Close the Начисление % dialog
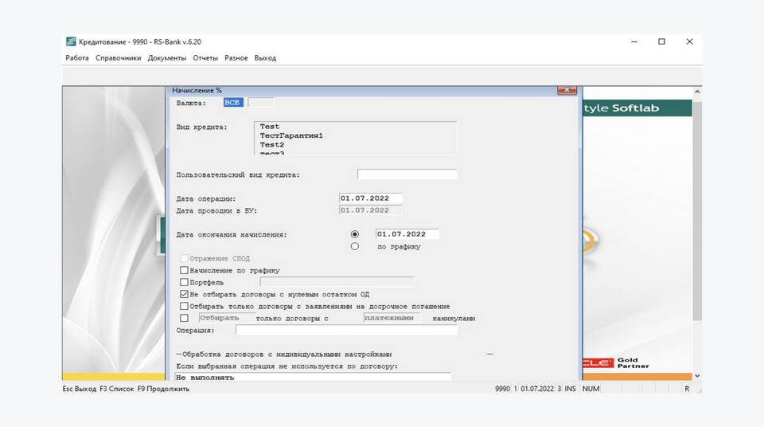This screenshot has height=427, width=764. (x=567, y=91)
